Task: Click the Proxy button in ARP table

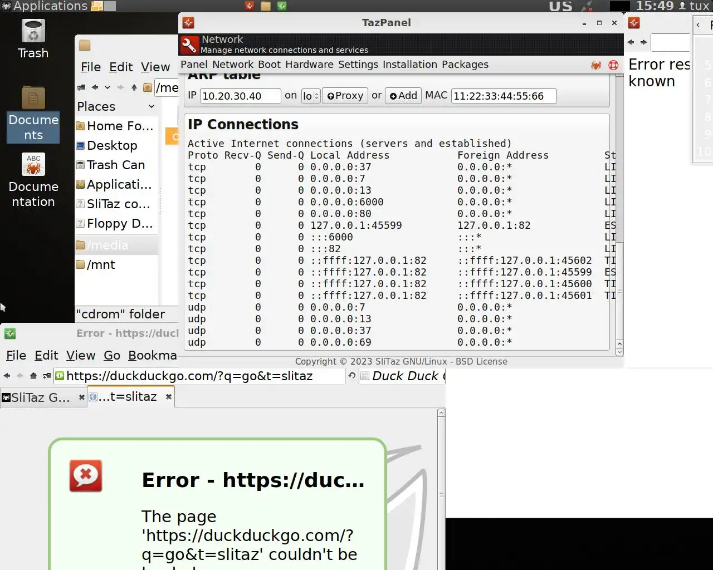Action: (345, 96)
